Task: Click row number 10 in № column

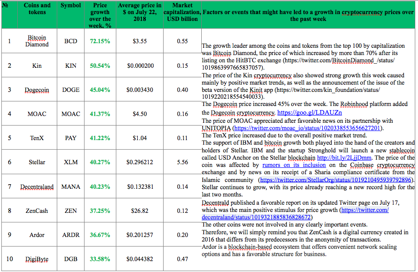Action: (x=10, y=259)
